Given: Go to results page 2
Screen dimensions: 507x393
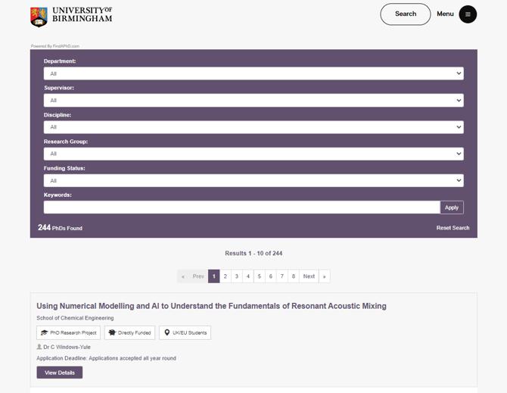Looking at the screenshot, I should pyautogui.click(x=226, y=276).
